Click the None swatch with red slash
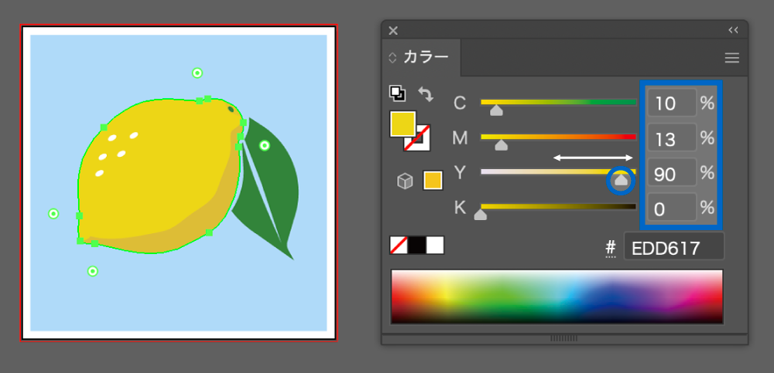This screenshot has width=774, height=373. pyautogui.click(x=399, y=245)
